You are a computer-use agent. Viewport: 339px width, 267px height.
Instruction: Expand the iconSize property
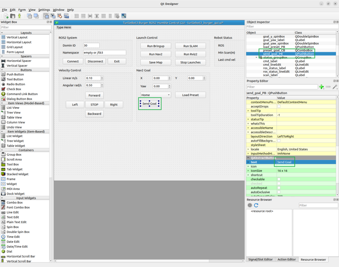pyautogui.click(x=248, y=171)
